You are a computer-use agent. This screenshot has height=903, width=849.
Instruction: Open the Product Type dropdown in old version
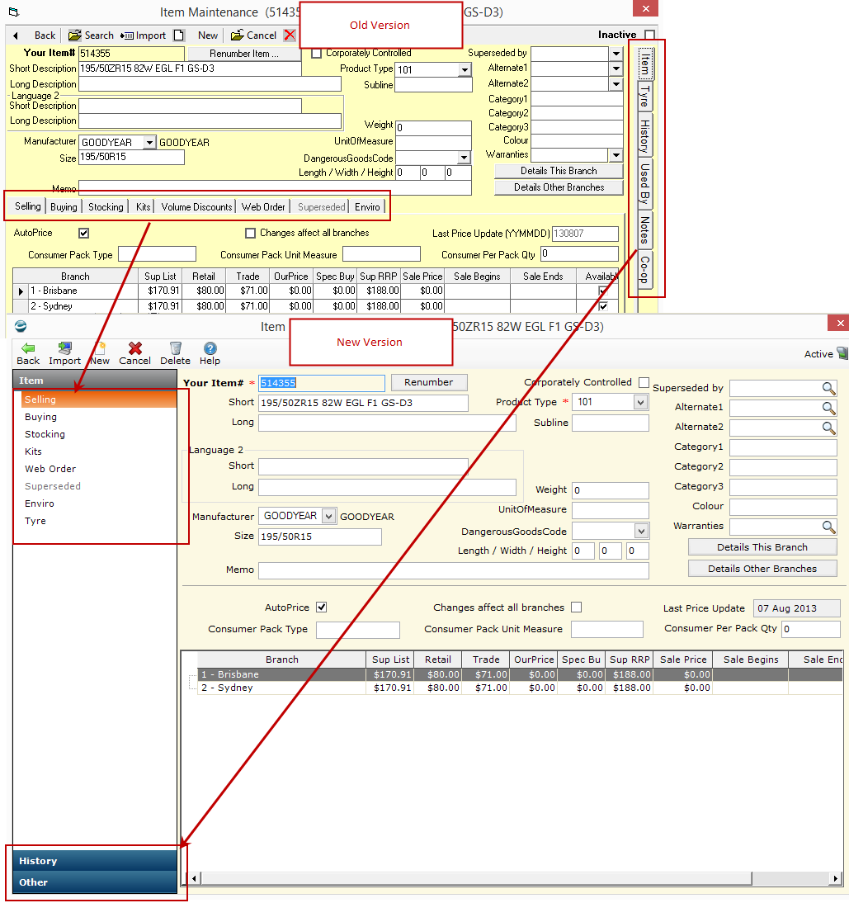[465, 69]
